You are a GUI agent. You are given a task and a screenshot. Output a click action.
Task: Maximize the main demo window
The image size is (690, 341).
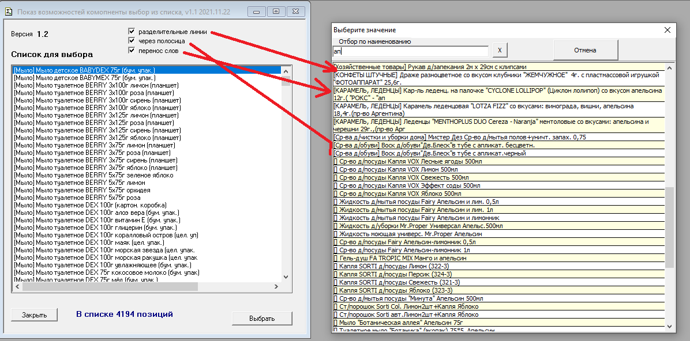coord(276,12)
